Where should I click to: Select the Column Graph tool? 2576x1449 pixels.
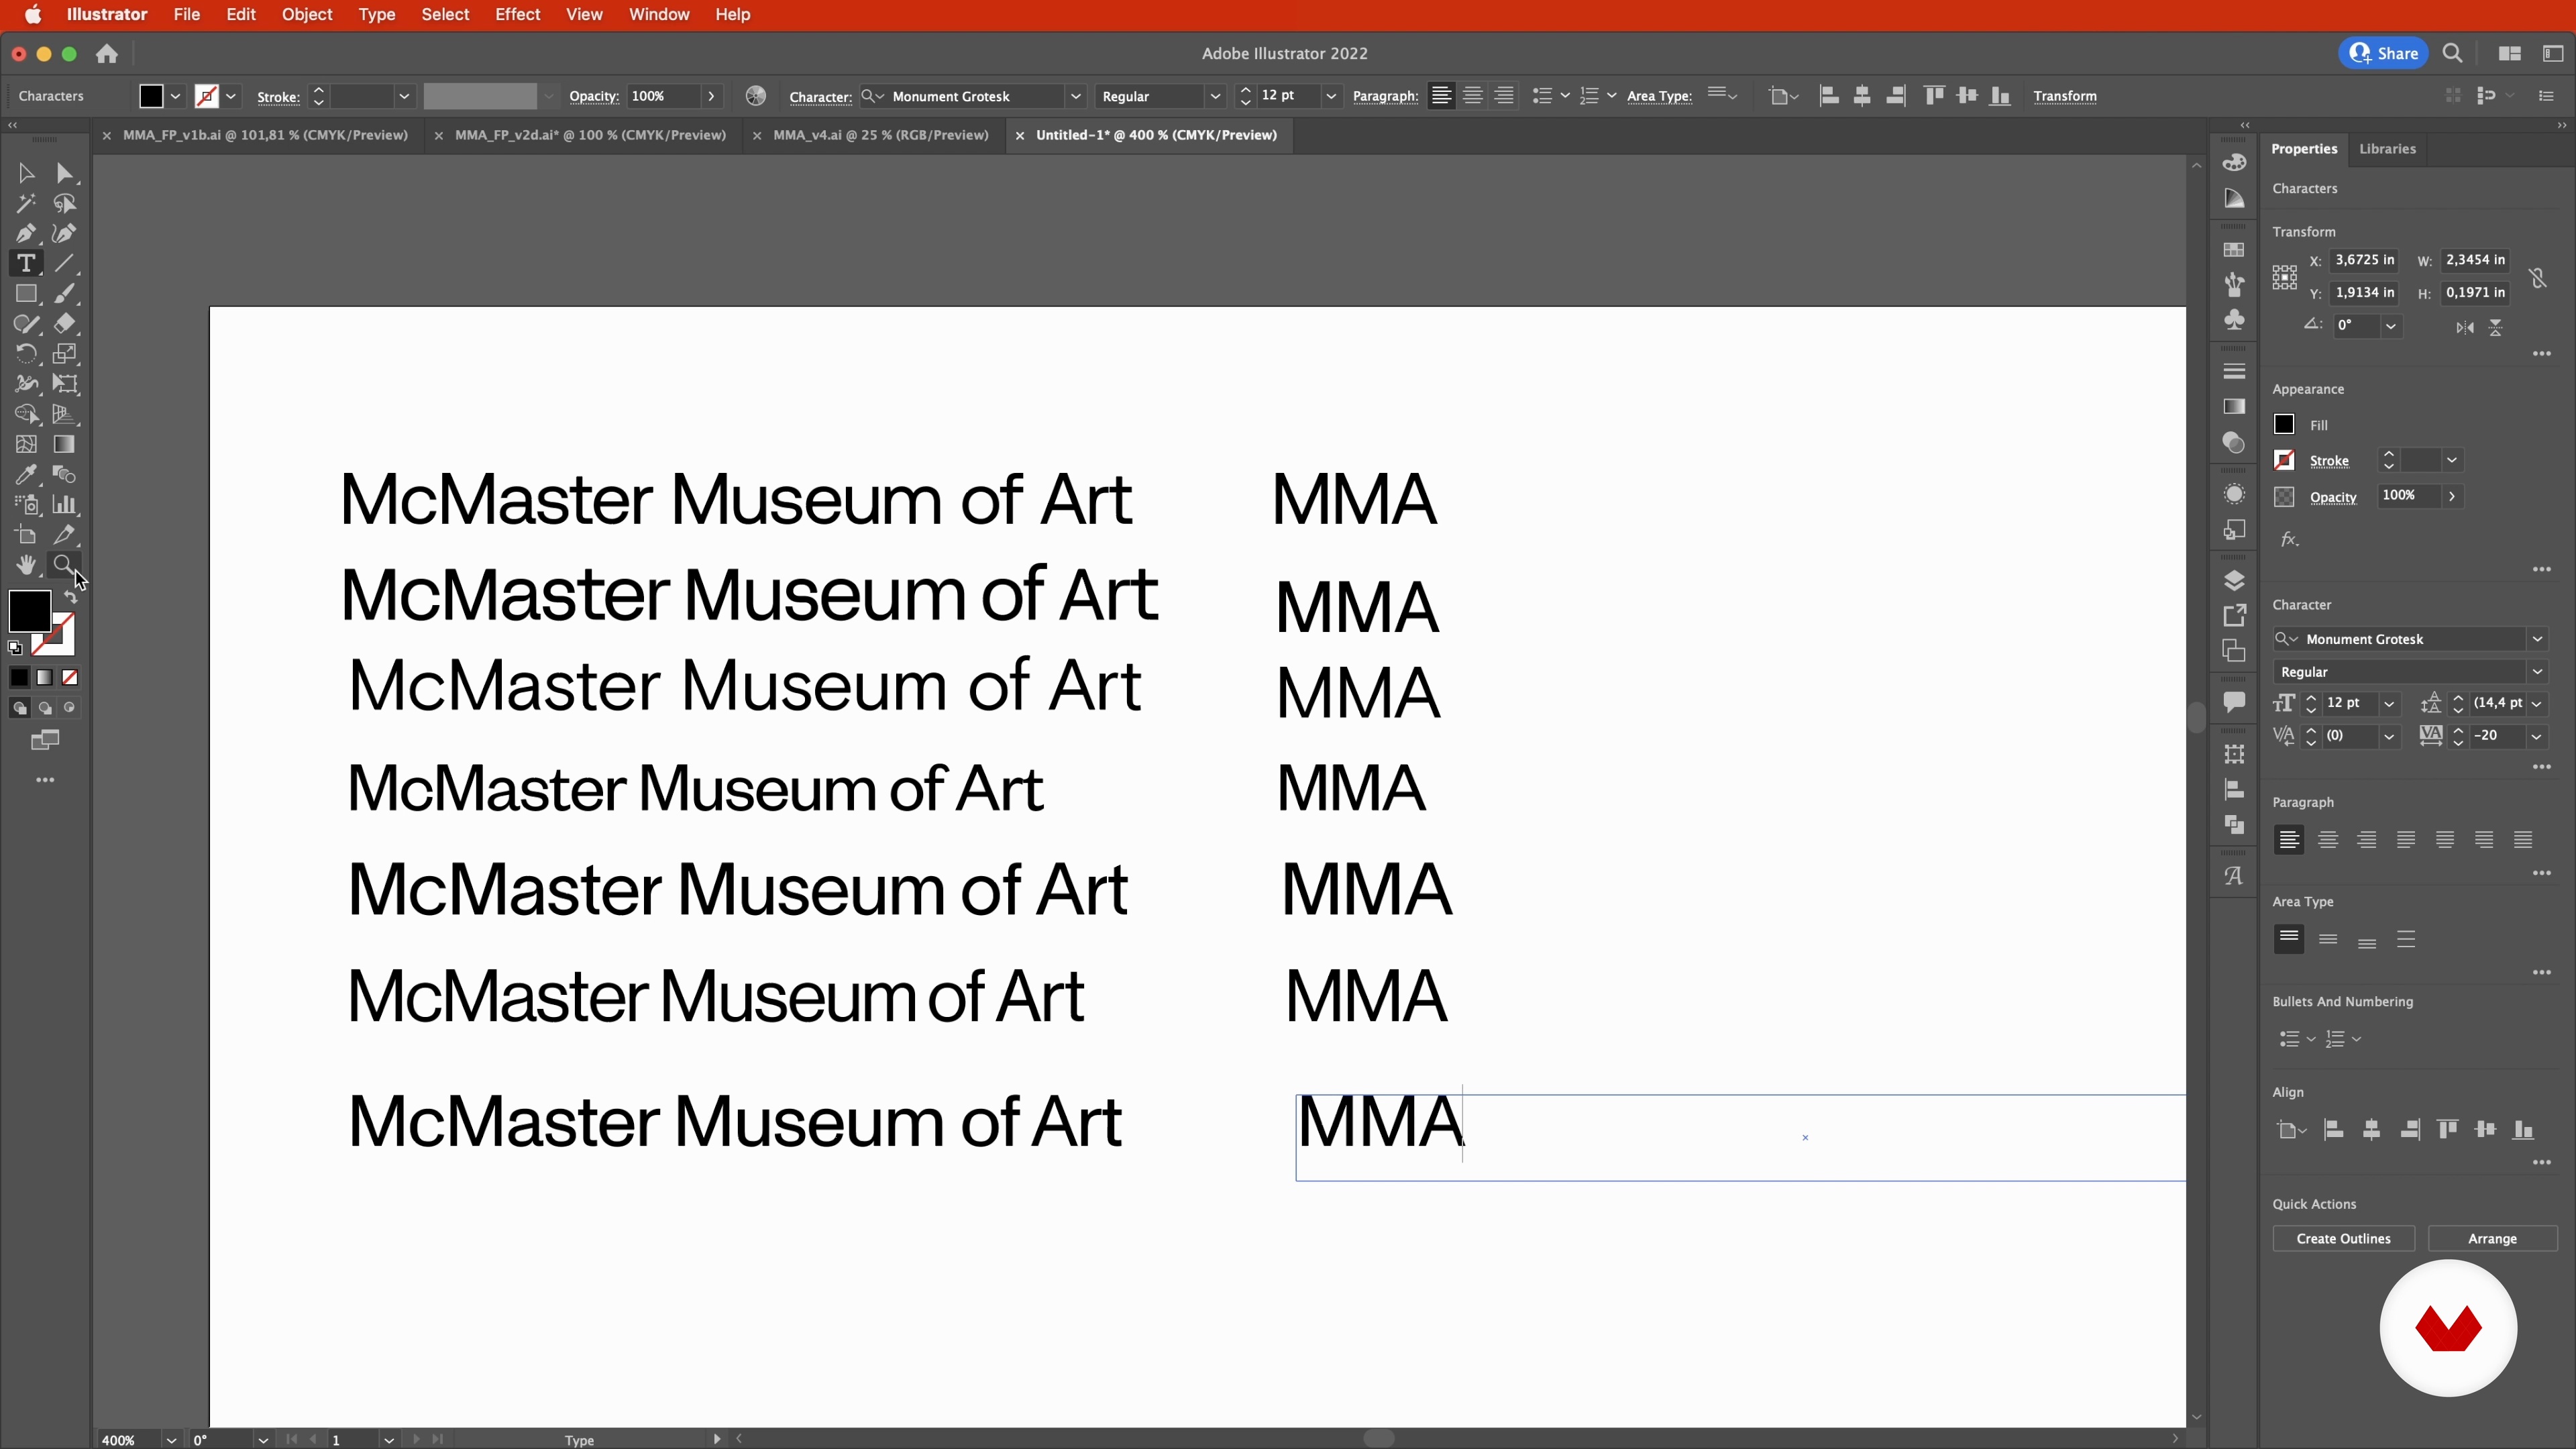coord(65,505)
